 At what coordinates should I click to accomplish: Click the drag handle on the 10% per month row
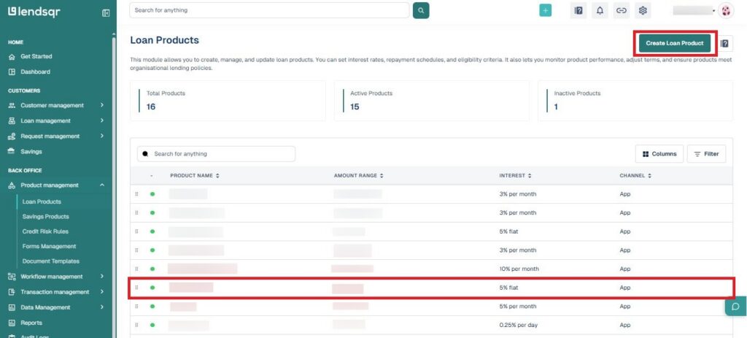tap(136, 269)
